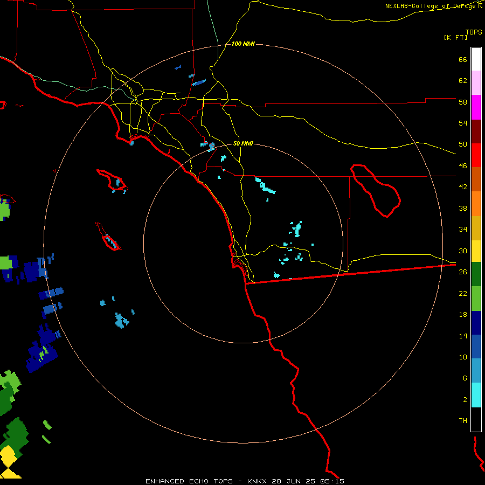The height and width of the screenshot is (485, 485).
Task: Click the light pink legend swatch
Action: coord(476,82)
